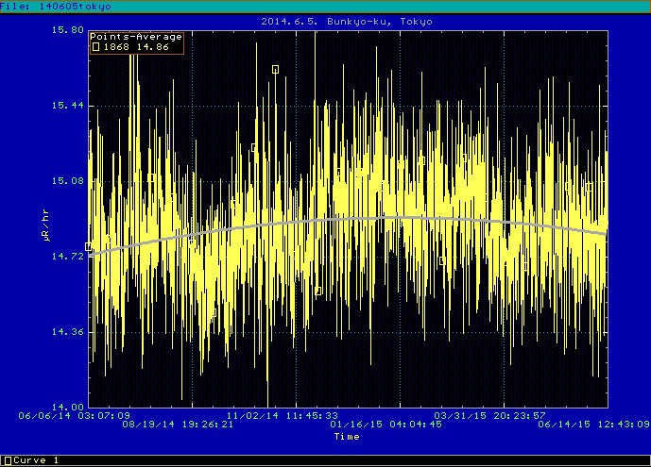The height and width of the screenshot is (467, 651).
Task: Click the highest square data point marker
Action: (x=275, y=69)
